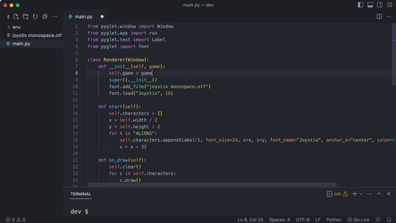Click the vertical editor scrollbar
This screenshot has height=223, width=396.
[x=394, y=54]
